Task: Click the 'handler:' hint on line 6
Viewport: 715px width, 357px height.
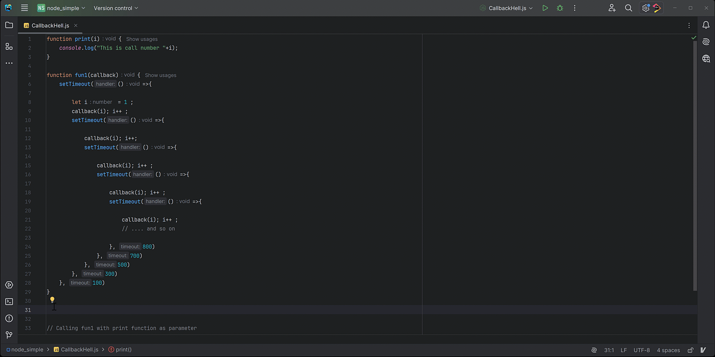Action: tap(105, 84)
